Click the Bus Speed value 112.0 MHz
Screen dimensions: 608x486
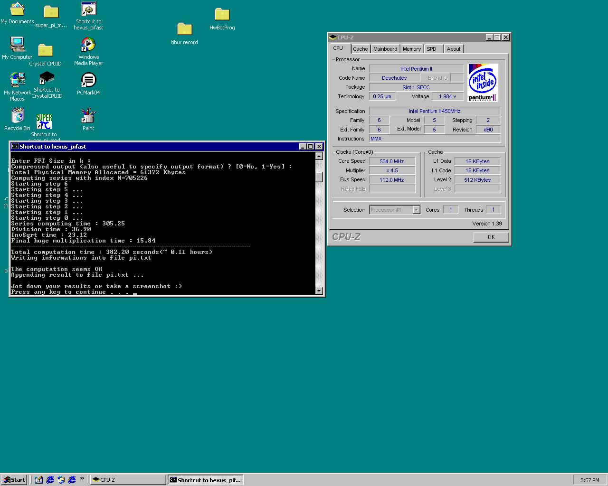click(392, 180)
